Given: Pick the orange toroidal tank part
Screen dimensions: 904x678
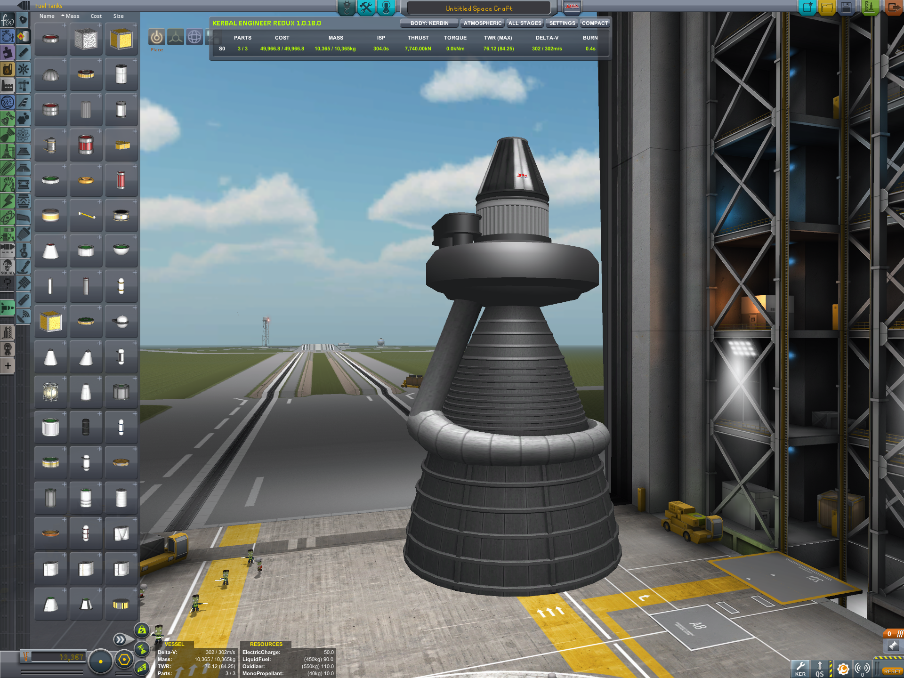Looking at the screenshot, I should pos(86,181).
